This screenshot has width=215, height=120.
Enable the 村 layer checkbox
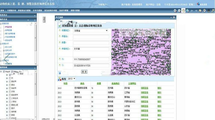[x=10, y=78]
